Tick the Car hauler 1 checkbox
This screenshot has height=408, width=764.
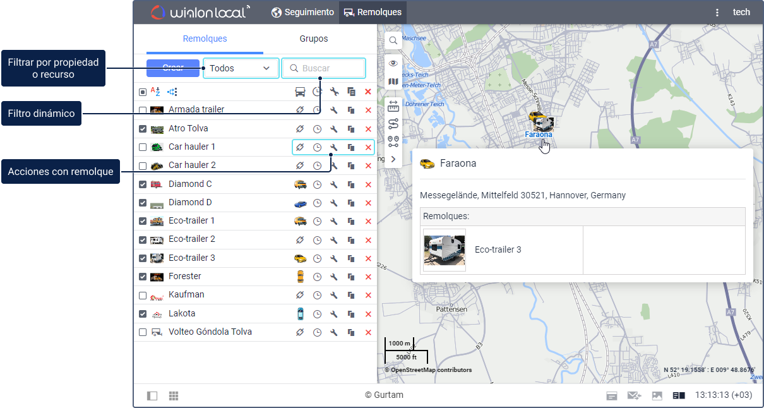click(x=143, y=147)
